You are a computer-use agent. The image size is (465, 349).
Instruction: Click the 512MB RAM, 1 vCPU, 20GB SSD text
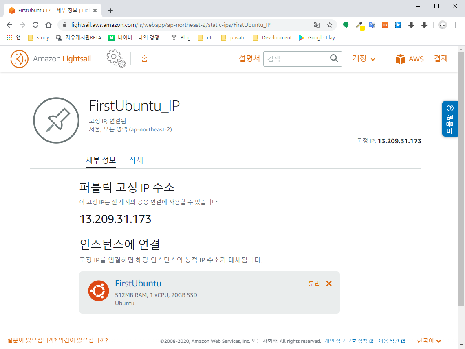point(156,295)
